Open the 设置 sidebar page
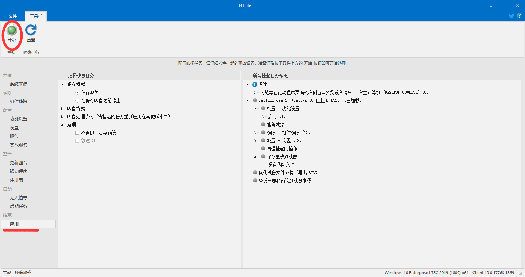Viewport: 525px width, 277px height. coord(14,127)
